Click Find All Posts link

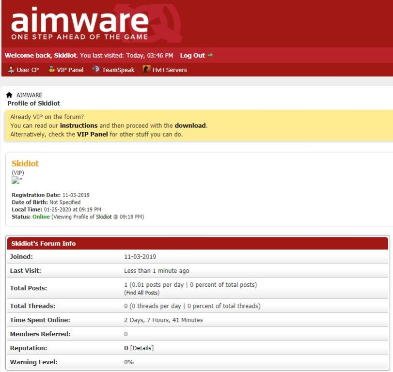pos(142,293)
